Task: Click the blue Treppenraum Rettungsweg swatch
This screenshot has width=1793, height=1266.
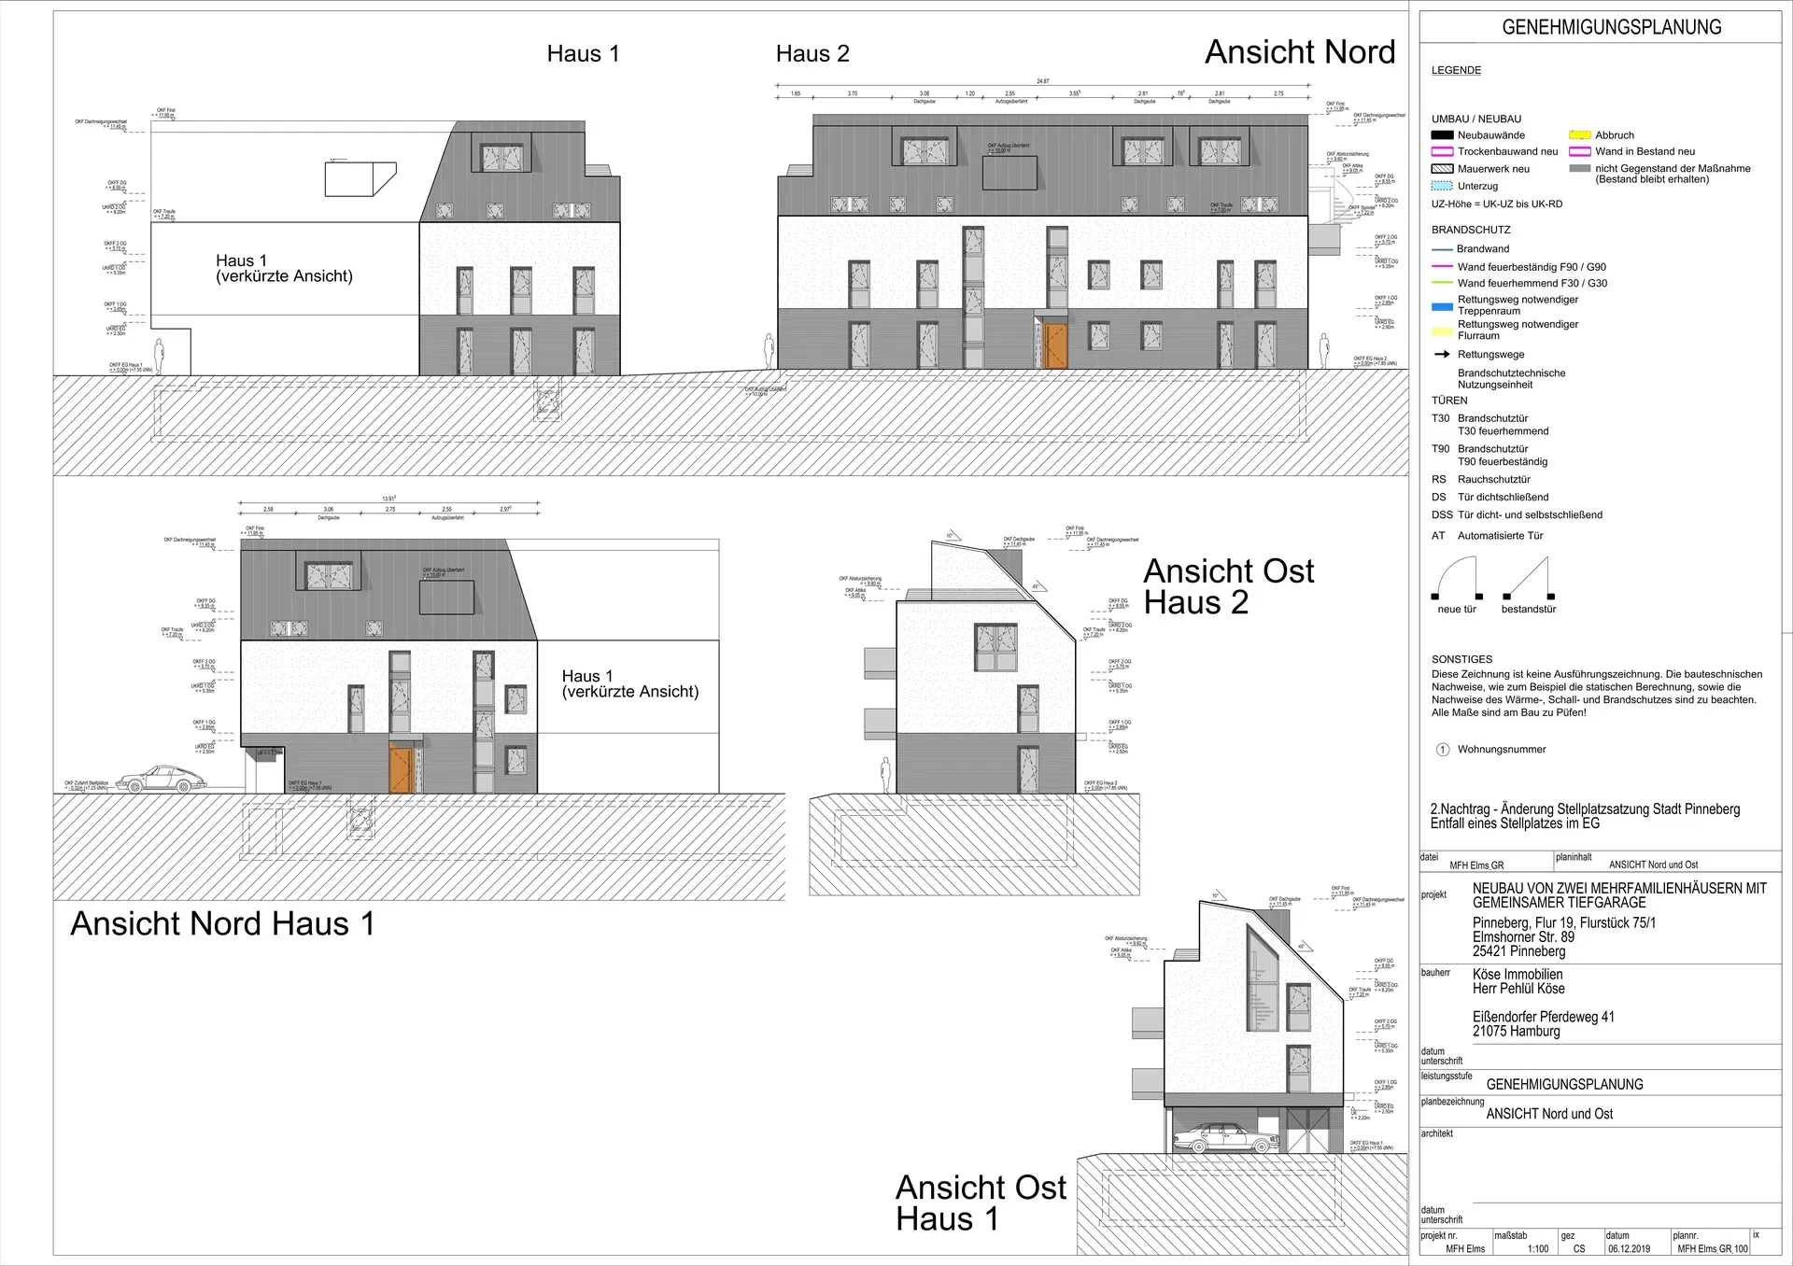Action: pos(1442,305)
